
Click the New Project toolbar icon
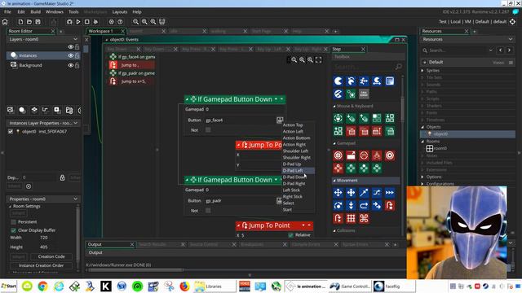coord(20,22)
